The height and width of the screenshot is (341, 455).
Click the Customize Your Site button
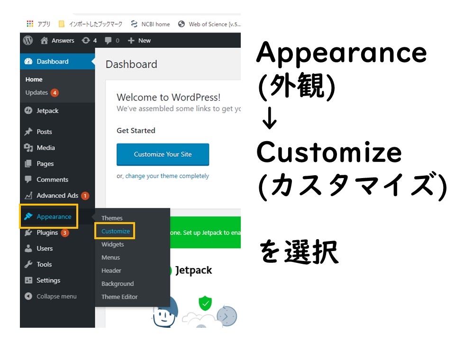163,154
